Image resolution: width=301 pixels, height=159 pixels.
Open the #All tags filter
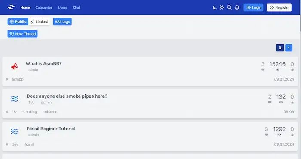tap(62, 21)
